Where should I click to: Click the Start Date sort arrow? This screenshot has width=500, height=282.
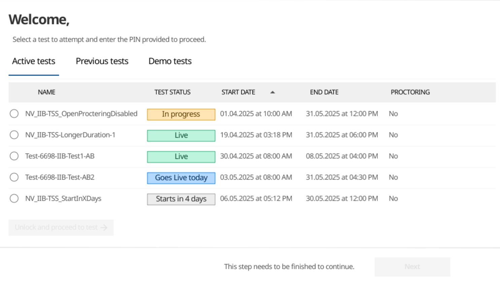(272, 92)
